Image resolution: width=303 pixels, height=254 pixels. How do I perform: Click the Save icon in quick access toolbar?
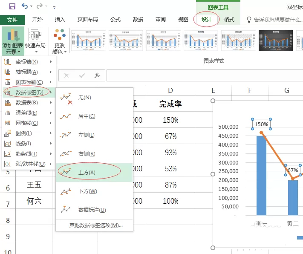point(12,6)
